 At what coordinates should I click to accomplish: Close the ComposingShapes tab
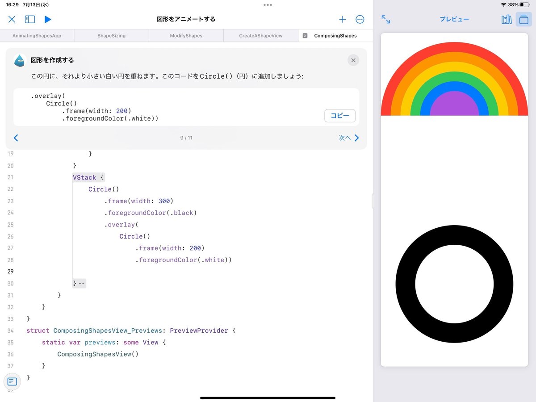[305, 36]
